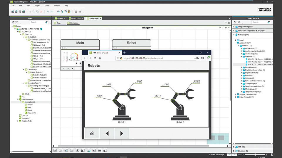The height and width of the screenshot is (158, 282).
Task: Click the save disk icon in the toolbar
Action: tap(20, 12)
